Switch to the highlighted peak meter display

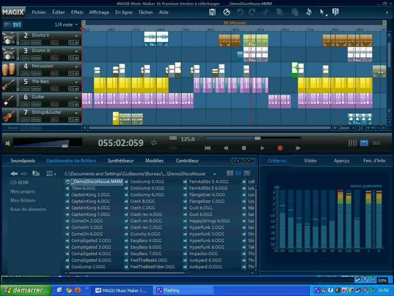[x=364, y=143]
